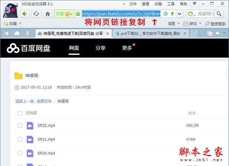Click the double chevron expand menu icon

pyautogui.click(x=124, y=4)
